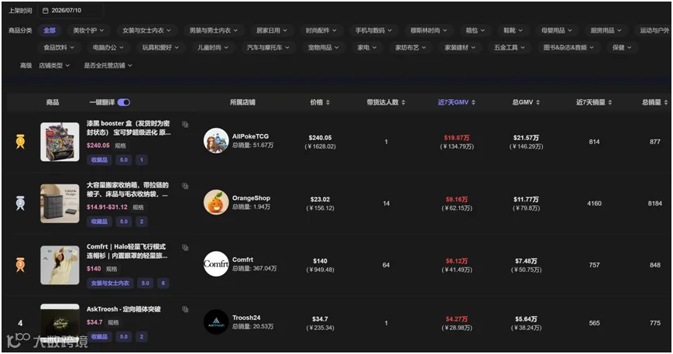
Task: Open the 箱包 category
Action: pyautogui.click(x=476, y=30)
